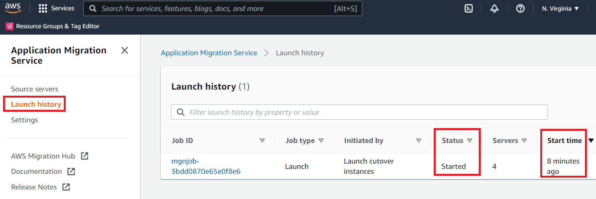The image size is (596, 199).
Task: Click the Application Migration Service breadcrumb
Action: click(209, 53)
